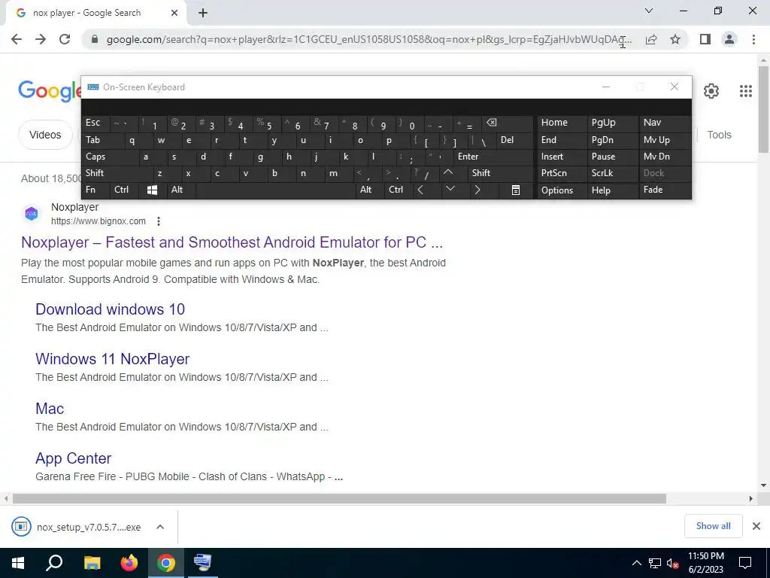Show all downloads

713,526
